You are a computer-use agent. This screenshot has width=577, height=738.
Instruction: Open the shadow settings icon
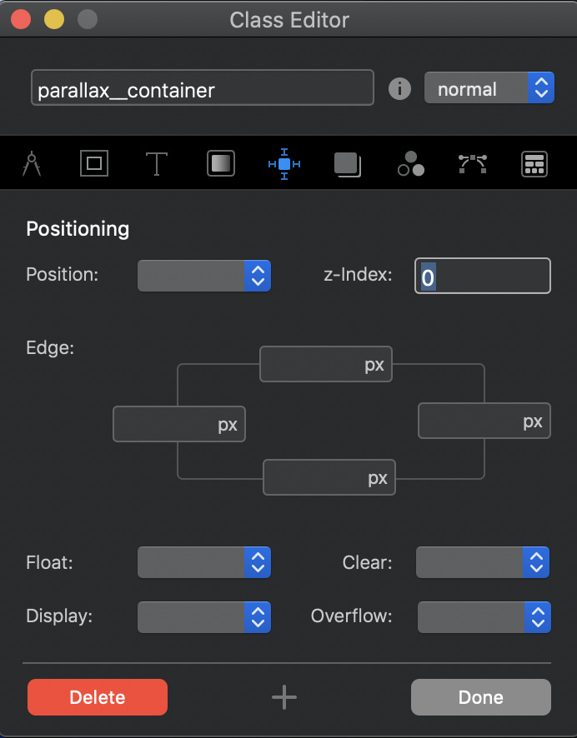click(x=347, y=164)
